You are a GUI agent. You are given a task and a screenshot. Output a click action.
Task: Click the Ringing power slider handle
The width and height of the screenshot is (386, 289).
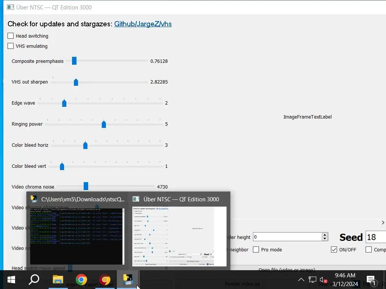pyautogui.click(x=104, y=124)
